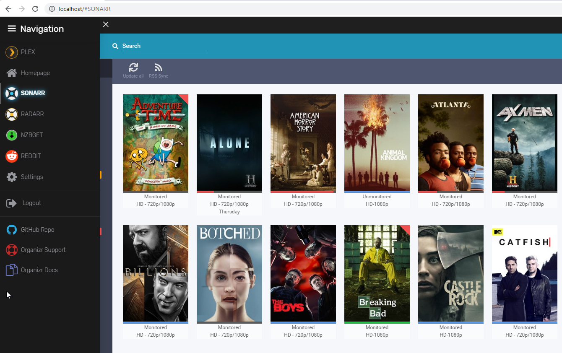Open the Castle Rock poster
The height and width of the screenshot is (353, 562).
(451, 274)
